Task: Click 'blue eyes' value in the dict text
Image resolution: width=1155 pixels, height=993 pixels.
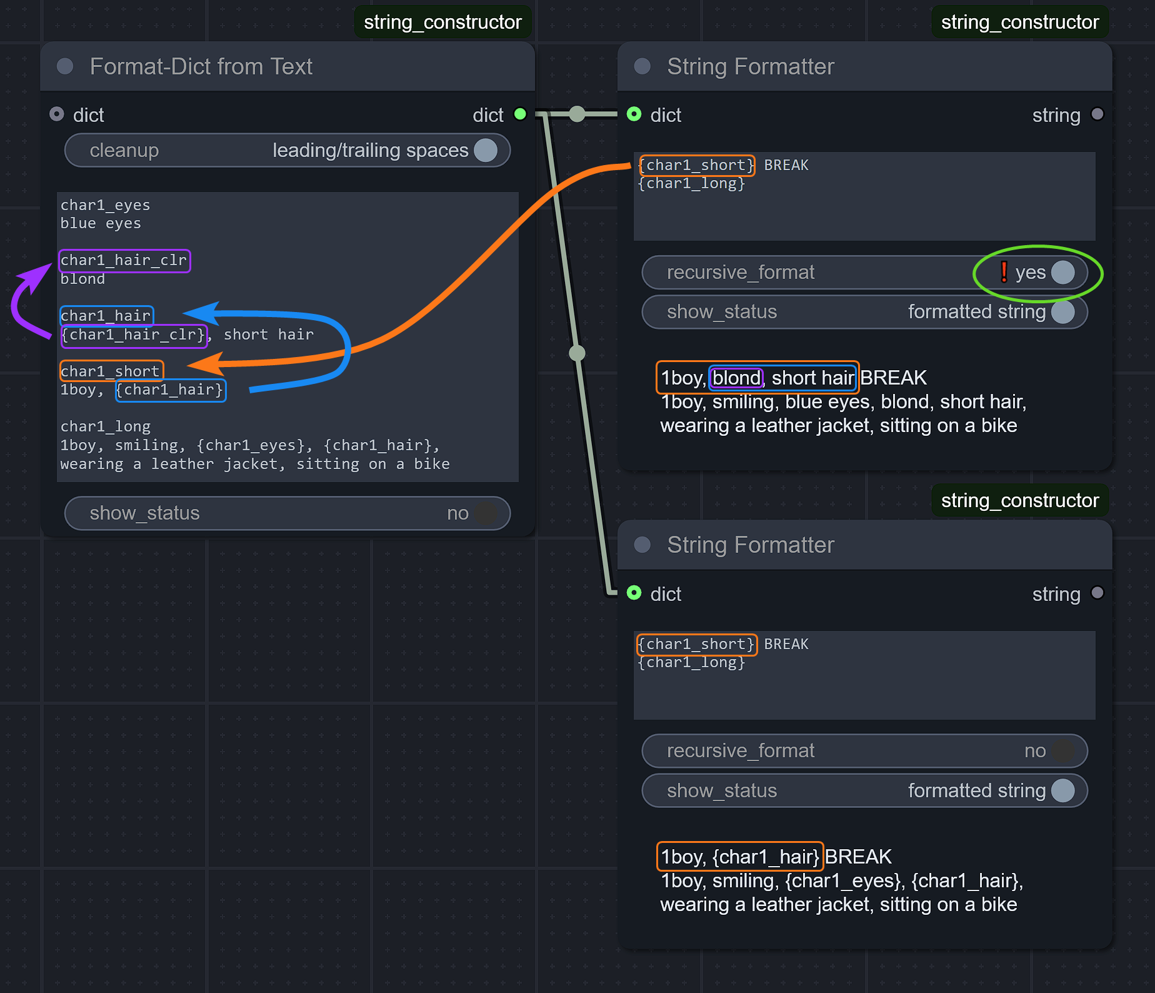Action: click(x=100, y=223)
